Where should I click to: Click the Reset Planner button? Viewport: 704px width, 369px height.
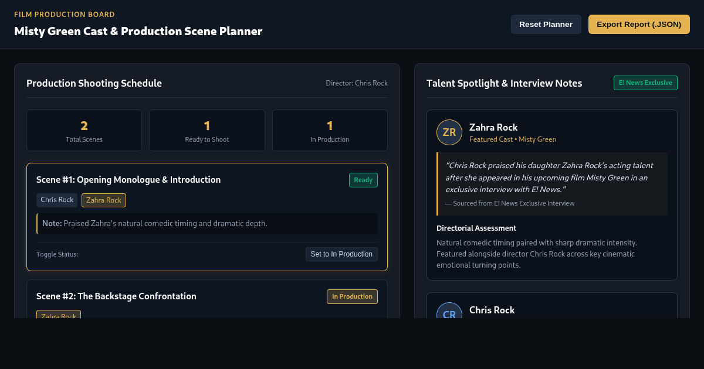tap(546, 24)
